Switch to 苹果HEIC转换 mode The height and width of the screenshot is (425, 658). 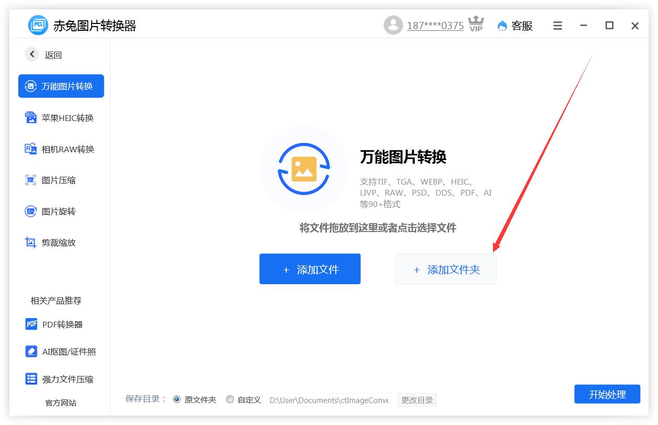click(61, 117)
